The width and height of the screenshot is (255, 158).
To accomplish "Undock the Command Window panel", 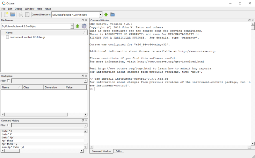I will [249, 20].
